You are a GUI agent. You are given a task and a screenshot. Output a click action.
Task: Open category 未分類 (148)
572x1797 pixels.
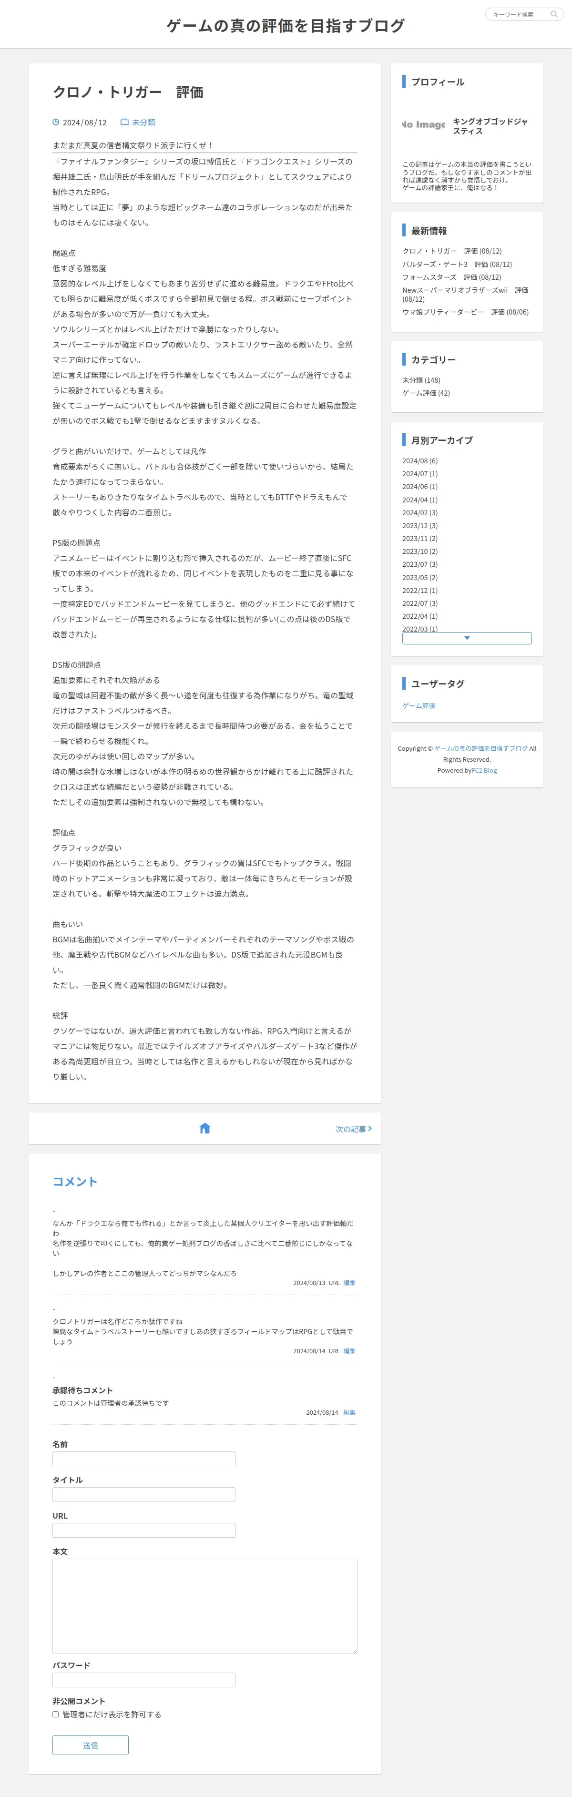421,380
